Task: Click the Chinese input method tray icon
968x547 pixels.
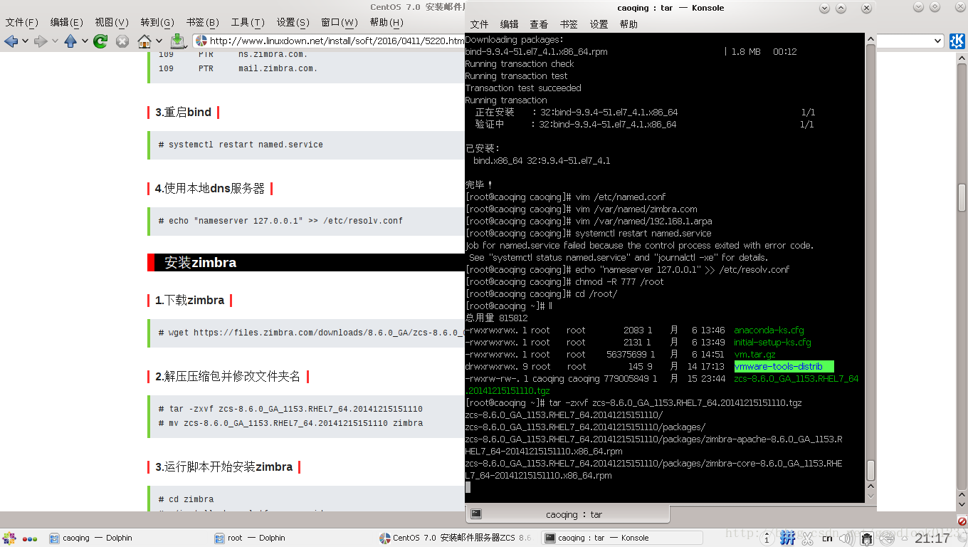Action: click(x=787, y=538)
